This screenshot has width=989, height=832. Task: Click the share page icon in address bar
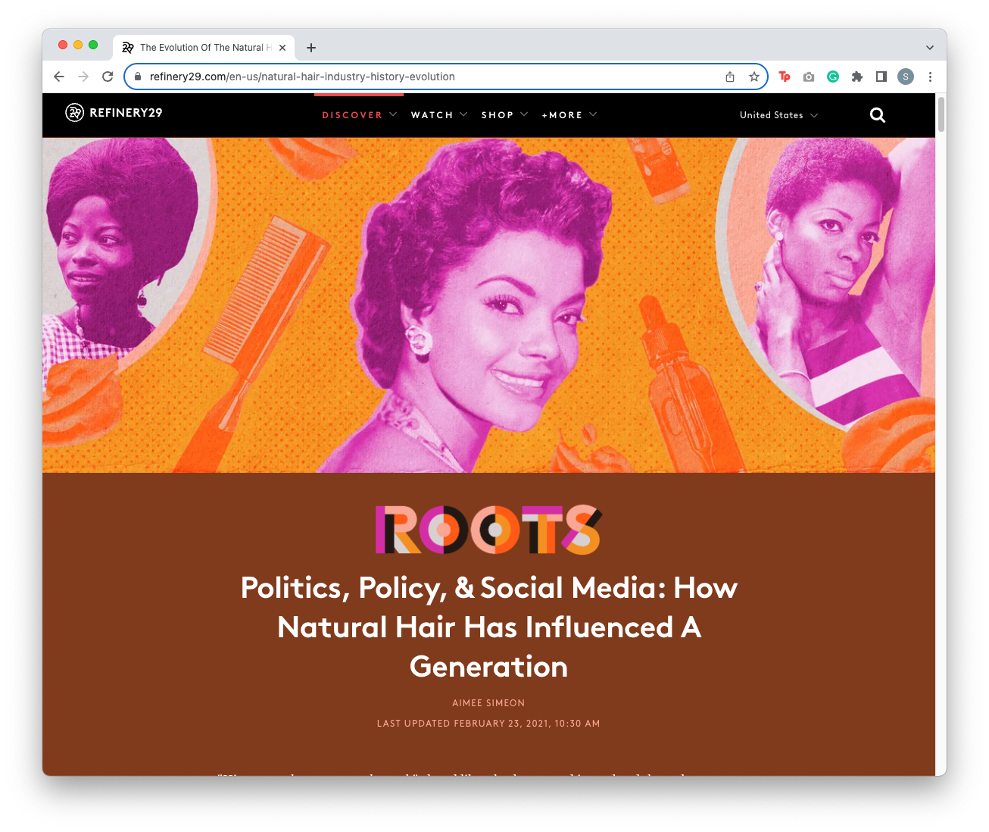click(730, 77)
